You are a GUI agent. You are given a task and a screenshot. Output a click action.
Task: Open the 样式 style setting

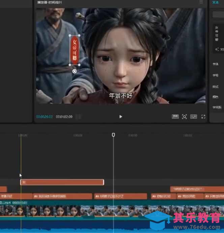click(x=215, y=87)
